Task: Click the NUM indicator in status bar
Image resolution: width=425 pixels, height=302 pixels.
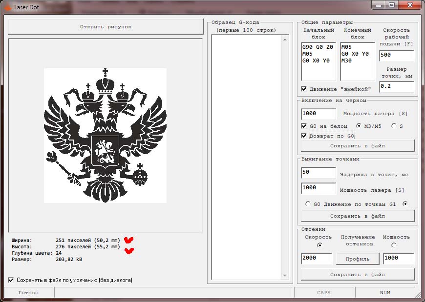Action: pyautogui.click(x=385, y=293)
